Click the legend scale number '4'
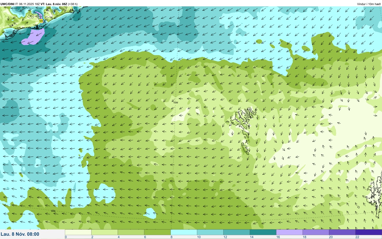The height and width of the screenshot is (239, 382). click(x=118, y=237)
